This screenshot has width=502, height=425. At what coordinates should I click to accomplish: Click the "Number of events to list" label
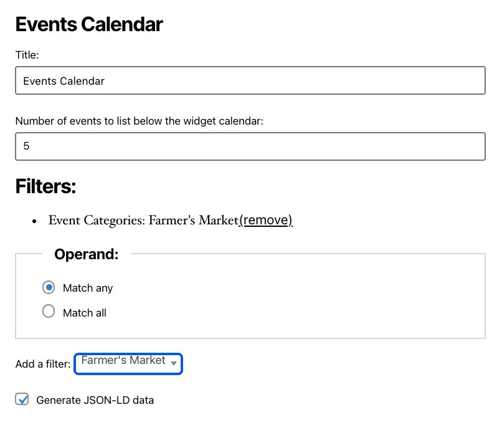(x=140, y=121)
